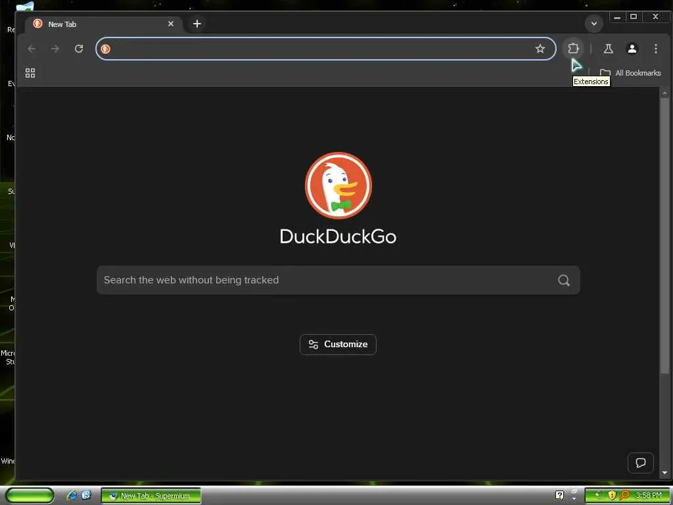Open the All Bookmarks folder
Image resolution: width=673 pixels, height=505 pixels.
(x=630, y=73)
